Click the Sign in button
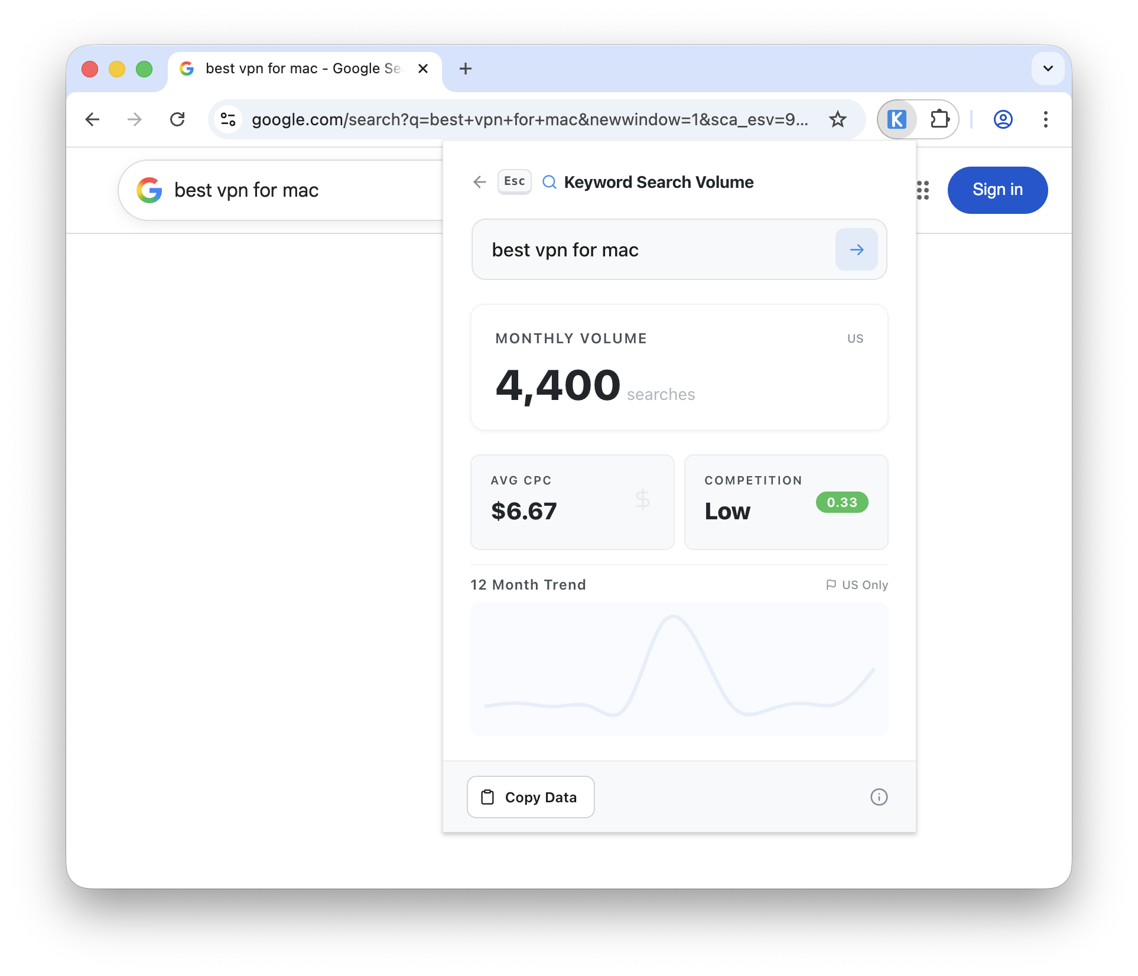 click(997, 190)
